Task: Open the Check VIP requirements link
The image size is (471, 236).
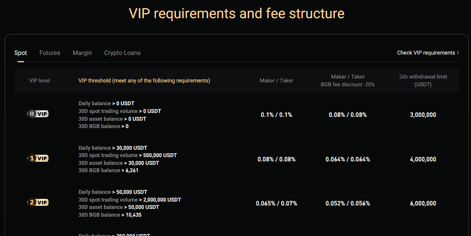Action: click(x=428, y=53)
